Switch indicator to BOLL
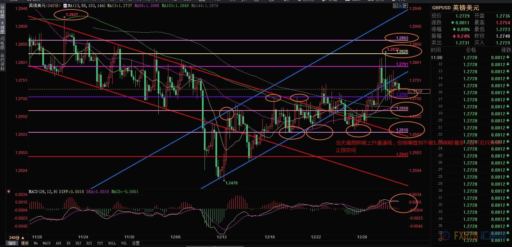 coord(112,243)
